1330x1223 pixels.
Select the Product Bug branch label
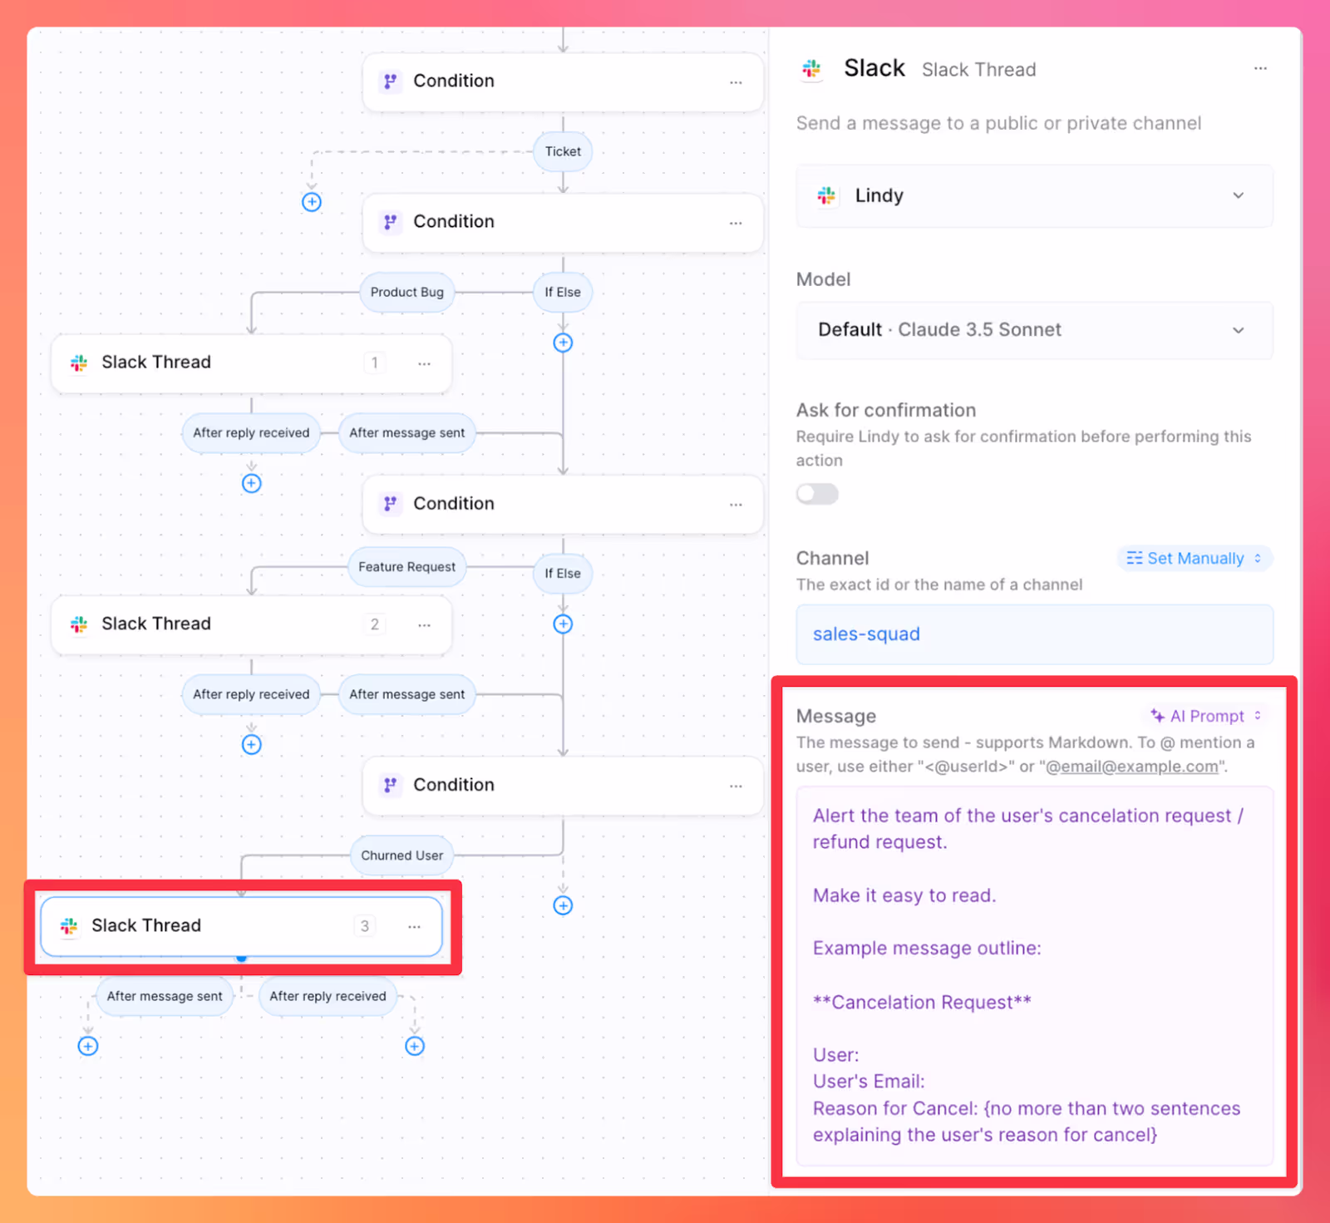407,292
